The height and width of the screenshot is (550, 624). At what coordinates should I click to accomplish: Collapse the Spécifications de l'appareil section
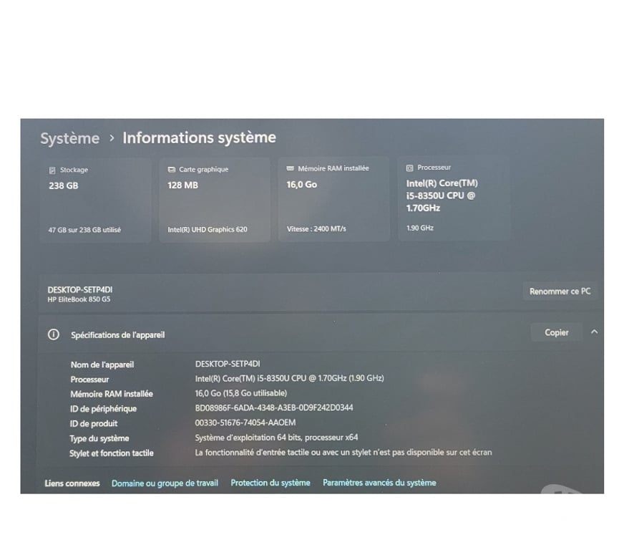click(594, 332)
